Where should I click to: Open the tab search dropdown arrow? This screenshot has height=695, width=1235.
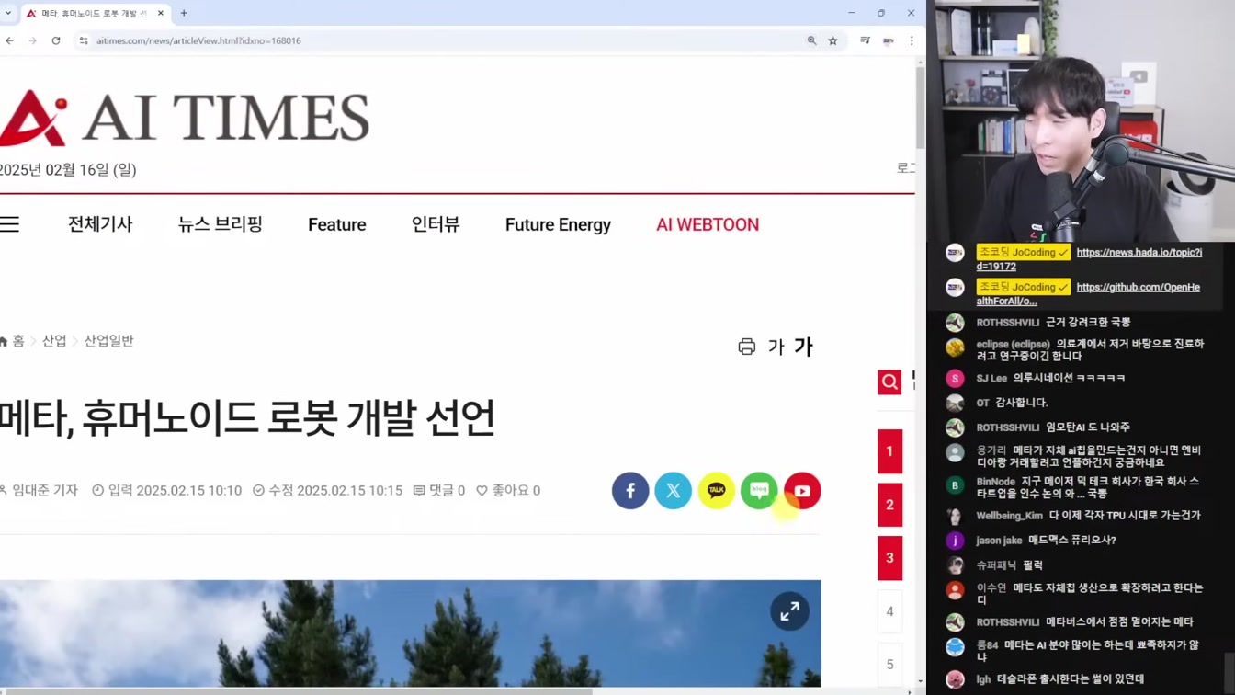pos(8,13)
